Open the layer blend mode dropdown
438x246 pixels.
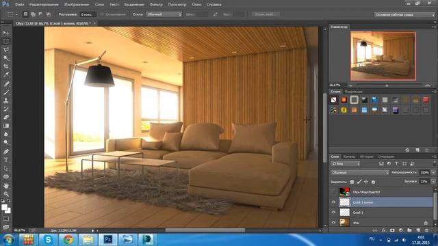[x=360, y=173]
